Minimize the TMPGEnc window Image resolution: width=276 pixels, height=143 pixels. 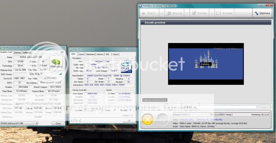259,5
